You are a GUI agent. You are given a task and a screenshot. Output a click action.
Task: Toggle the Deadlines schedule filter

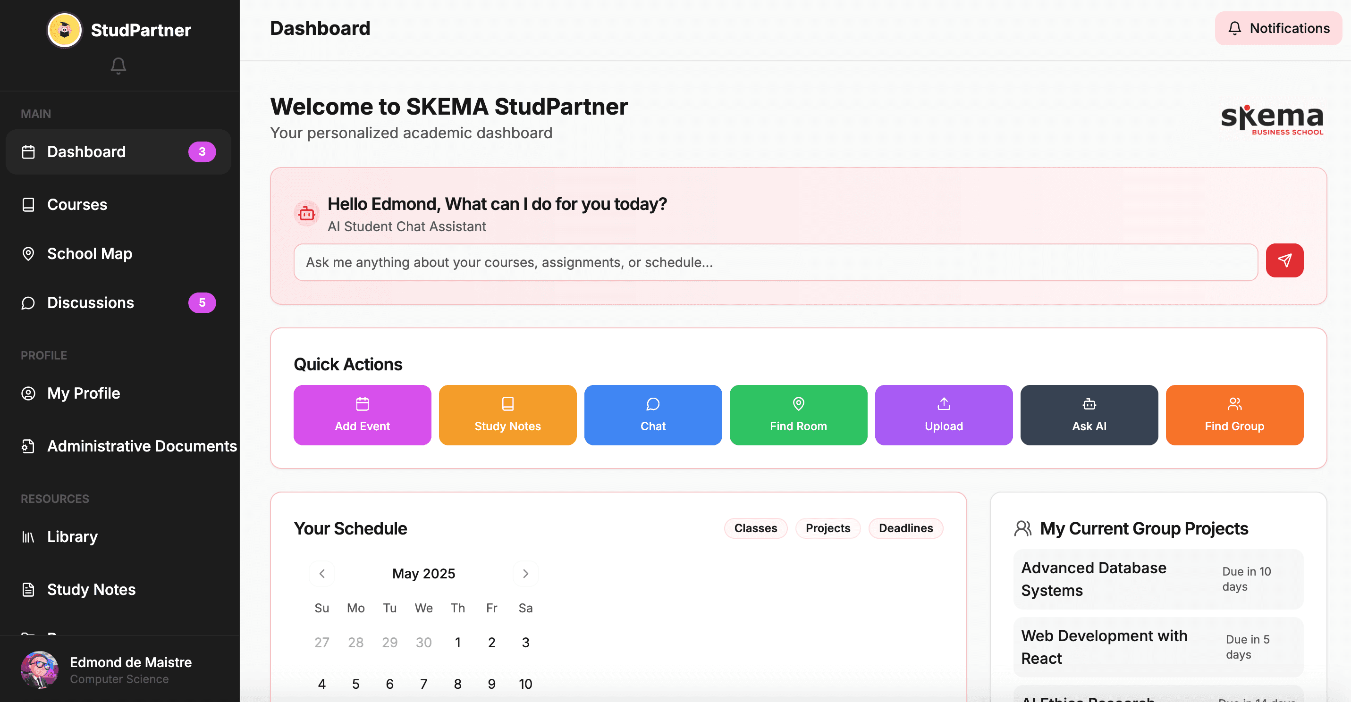[x=905, y=528]
